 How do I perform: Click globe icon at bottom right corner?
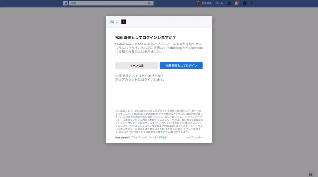point(310,174)
